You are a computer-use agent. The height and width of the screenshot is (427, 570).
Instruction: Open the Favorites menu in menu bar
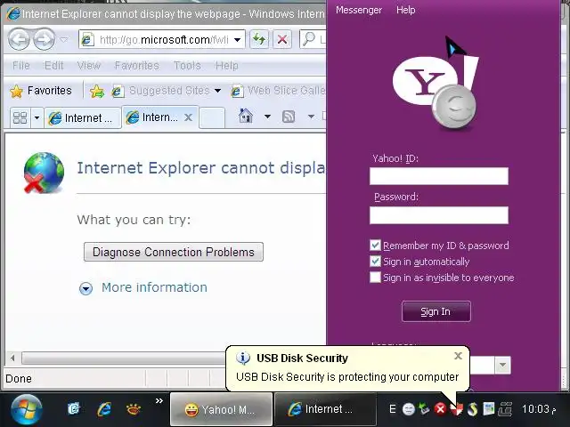point(136,66)
